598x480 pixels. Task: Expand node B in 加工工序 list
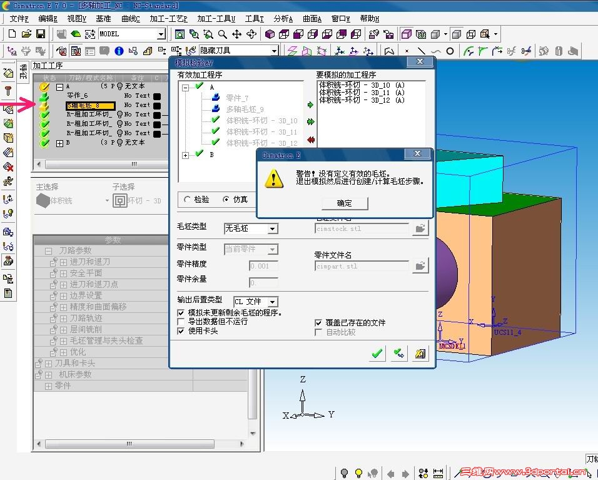point(60,143)
